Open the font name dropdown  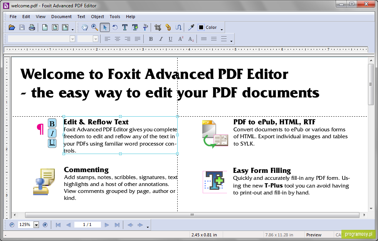[x=72, y=39]
